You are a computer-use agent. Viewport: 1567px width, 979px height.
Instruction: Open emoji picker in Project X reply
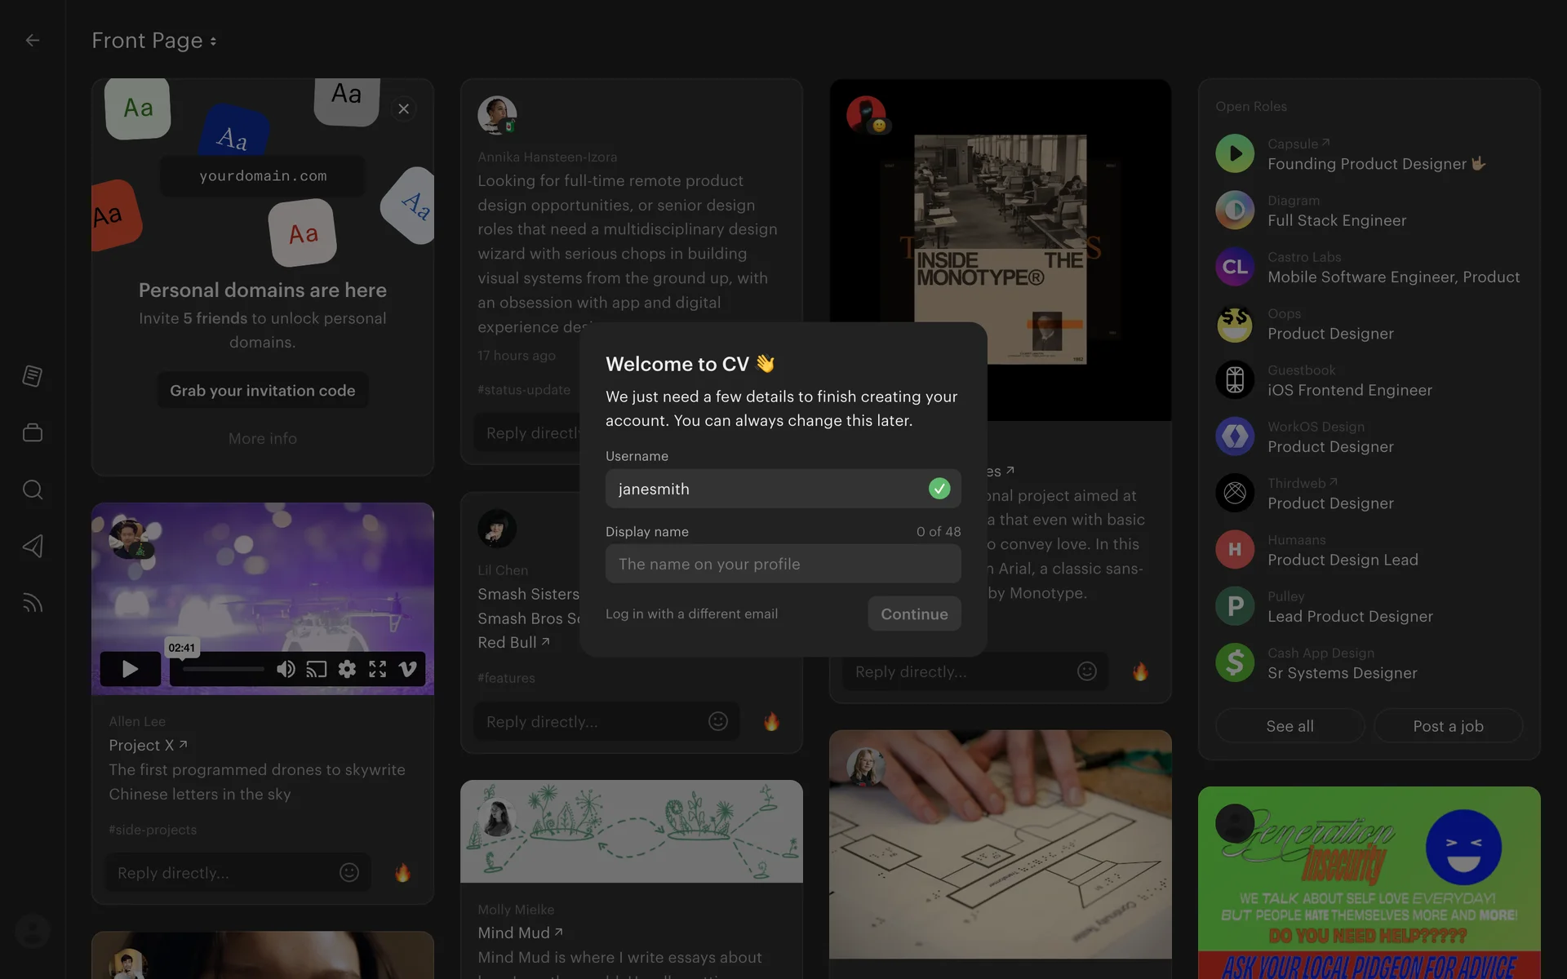click(x=349, y=873)
